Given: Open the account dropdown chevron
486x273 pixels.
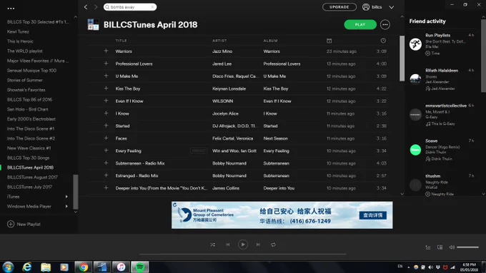Looking at the screenshot, I should tap(392, 7).
